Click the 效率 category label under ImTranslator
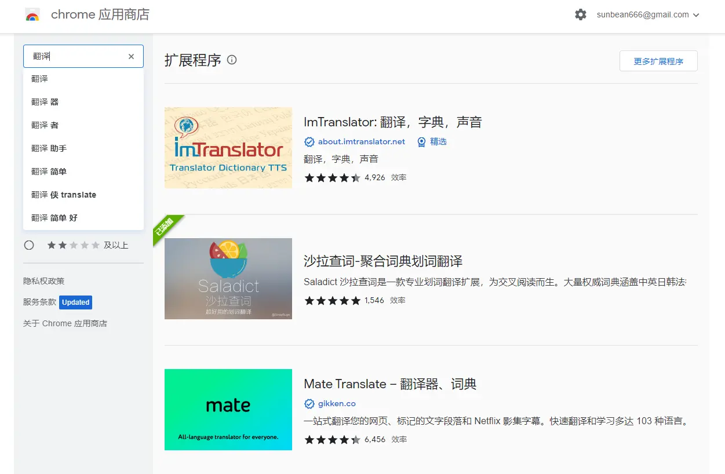The height and width of the screenshot is (474, 725). 399,178
